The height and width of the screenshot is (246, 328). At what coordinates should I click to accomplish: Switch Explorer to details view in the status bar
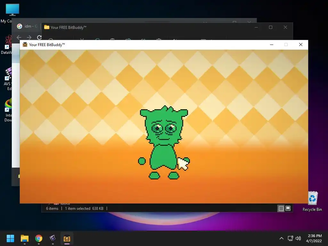281,208
